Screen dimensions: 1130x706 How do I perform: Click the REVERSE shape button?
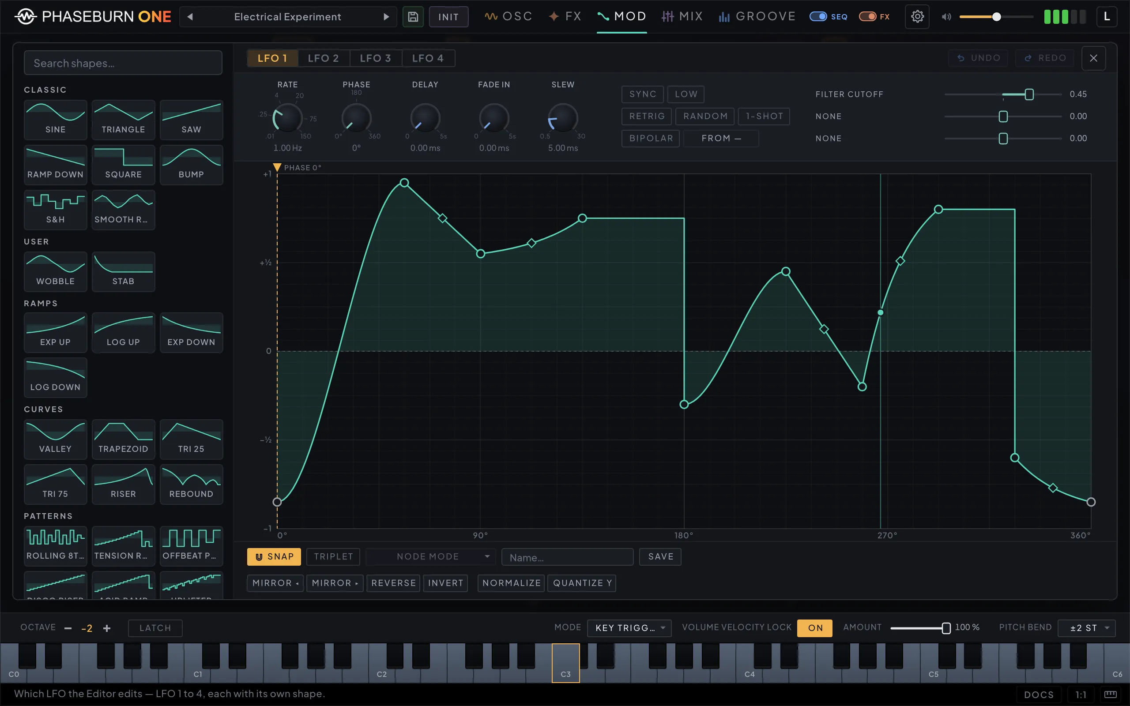click(394, 583)
